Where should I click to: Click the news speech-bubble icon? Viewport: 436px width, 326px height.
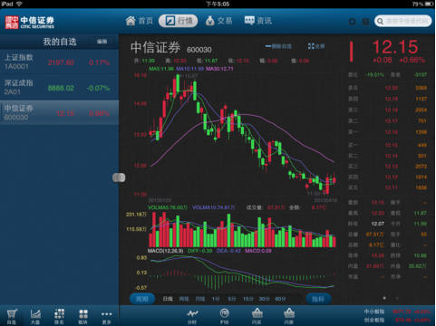(249, 21)
